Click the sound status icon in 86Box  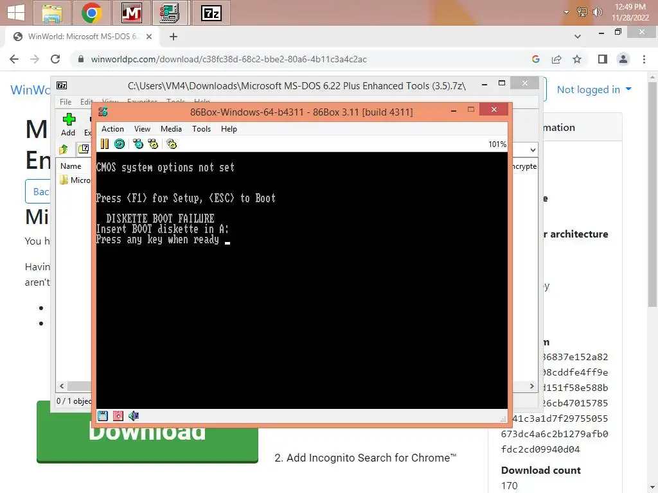(134, 415)
